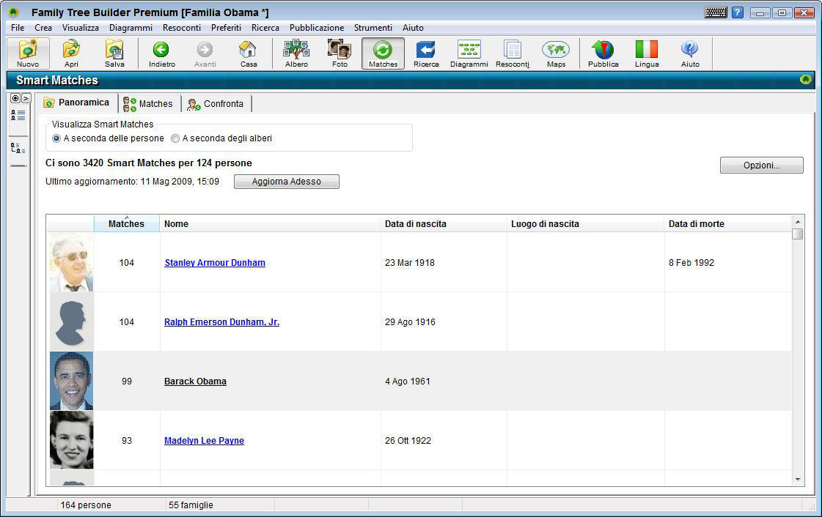
Task: Expand sidebar with the arrow button
Action: tap(26, 98)
